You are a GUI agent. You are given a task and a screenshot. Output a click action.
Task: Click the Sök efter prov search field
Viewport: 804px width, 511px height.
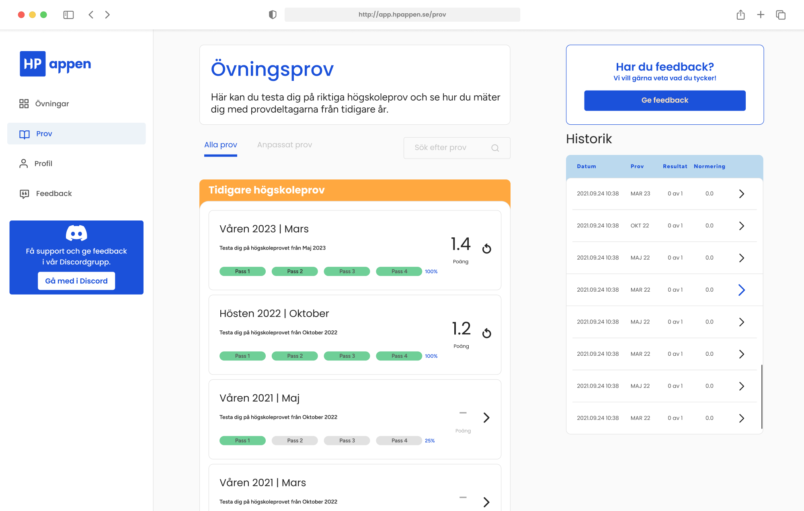(x=446, y=148)
